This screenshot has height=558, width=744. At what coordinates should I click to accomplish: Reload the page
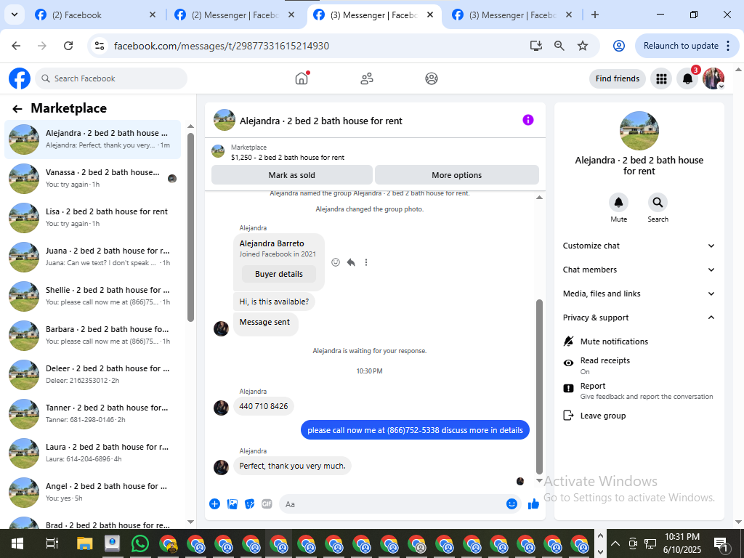68,46
